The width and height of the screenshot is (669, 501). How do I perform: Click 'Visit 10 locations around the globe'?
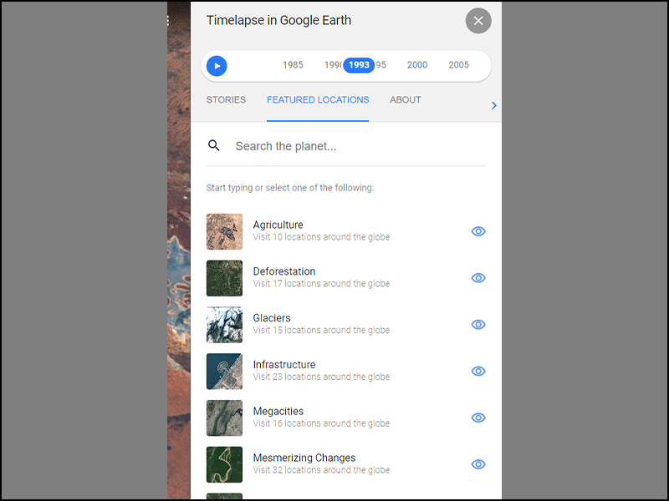tap(321, 237)
